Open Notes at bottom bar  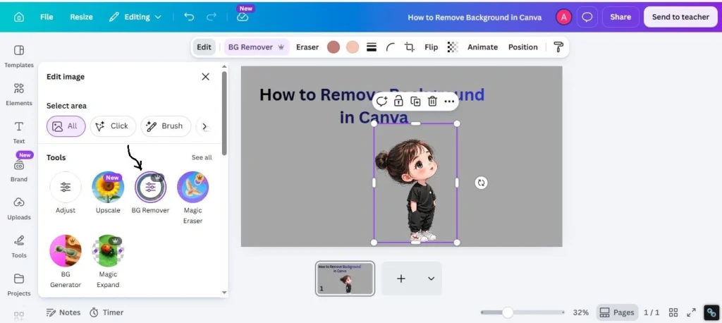coord(63,312)
